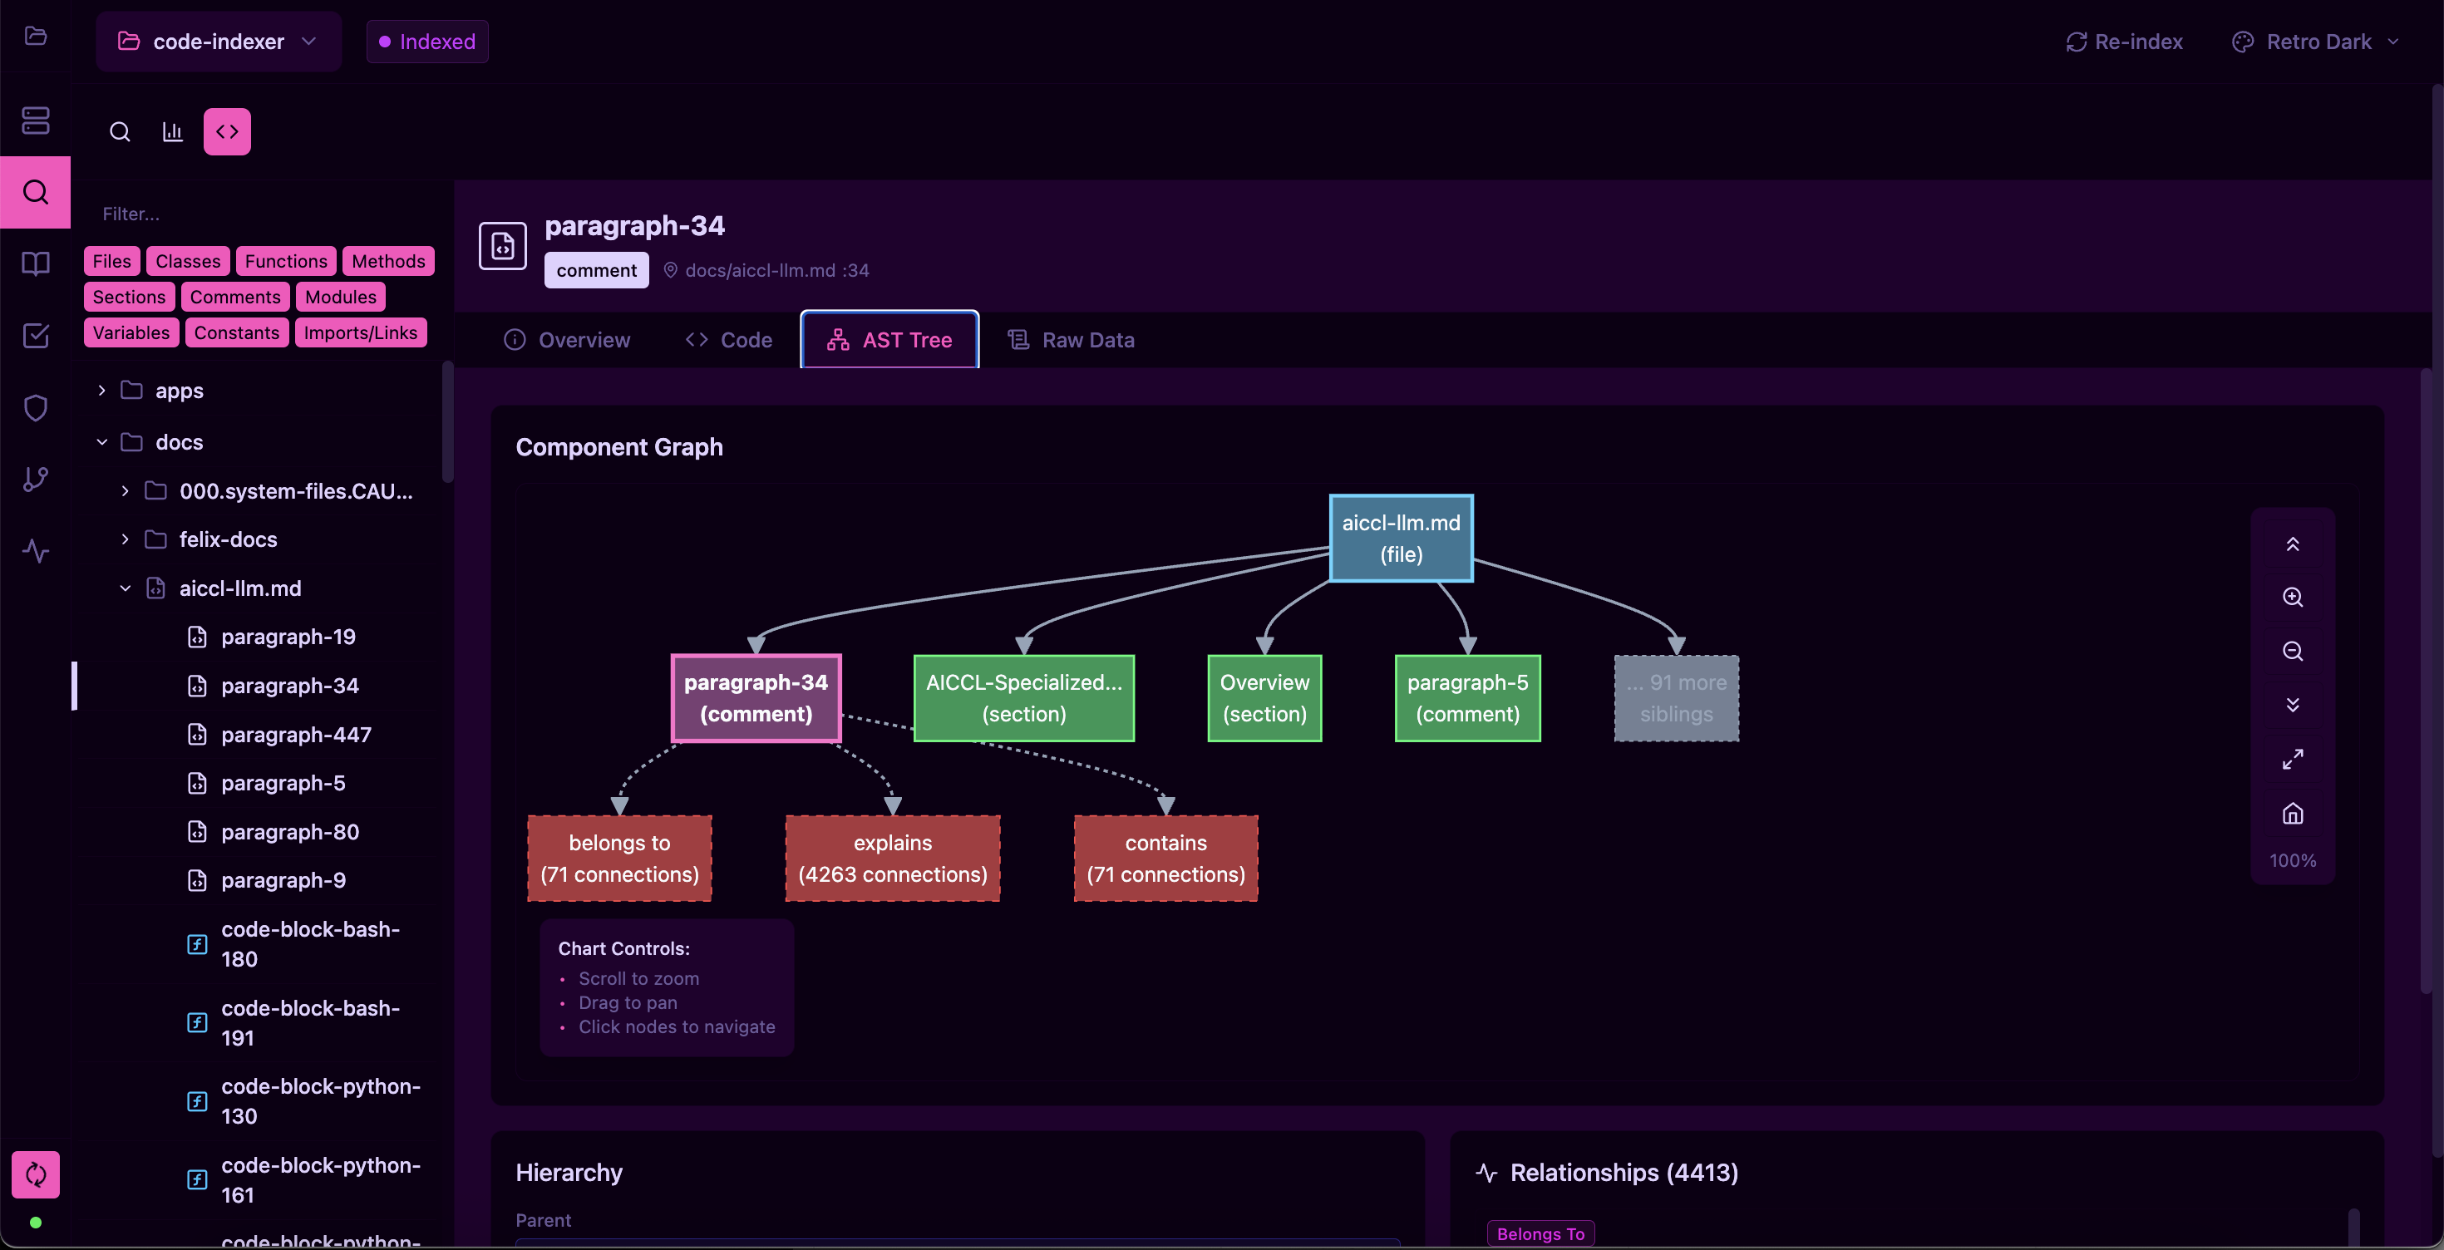Viewport: 2444px width, 1250px height.
Task: Toggle the Imports/Links filter chip
Action: [360, 333]
